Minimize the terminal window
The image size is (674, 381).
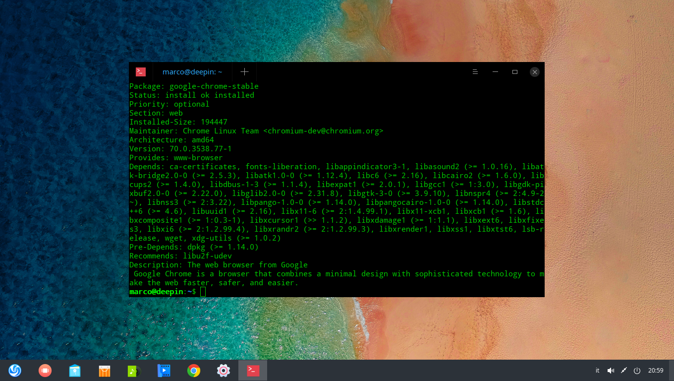(495, 72)
